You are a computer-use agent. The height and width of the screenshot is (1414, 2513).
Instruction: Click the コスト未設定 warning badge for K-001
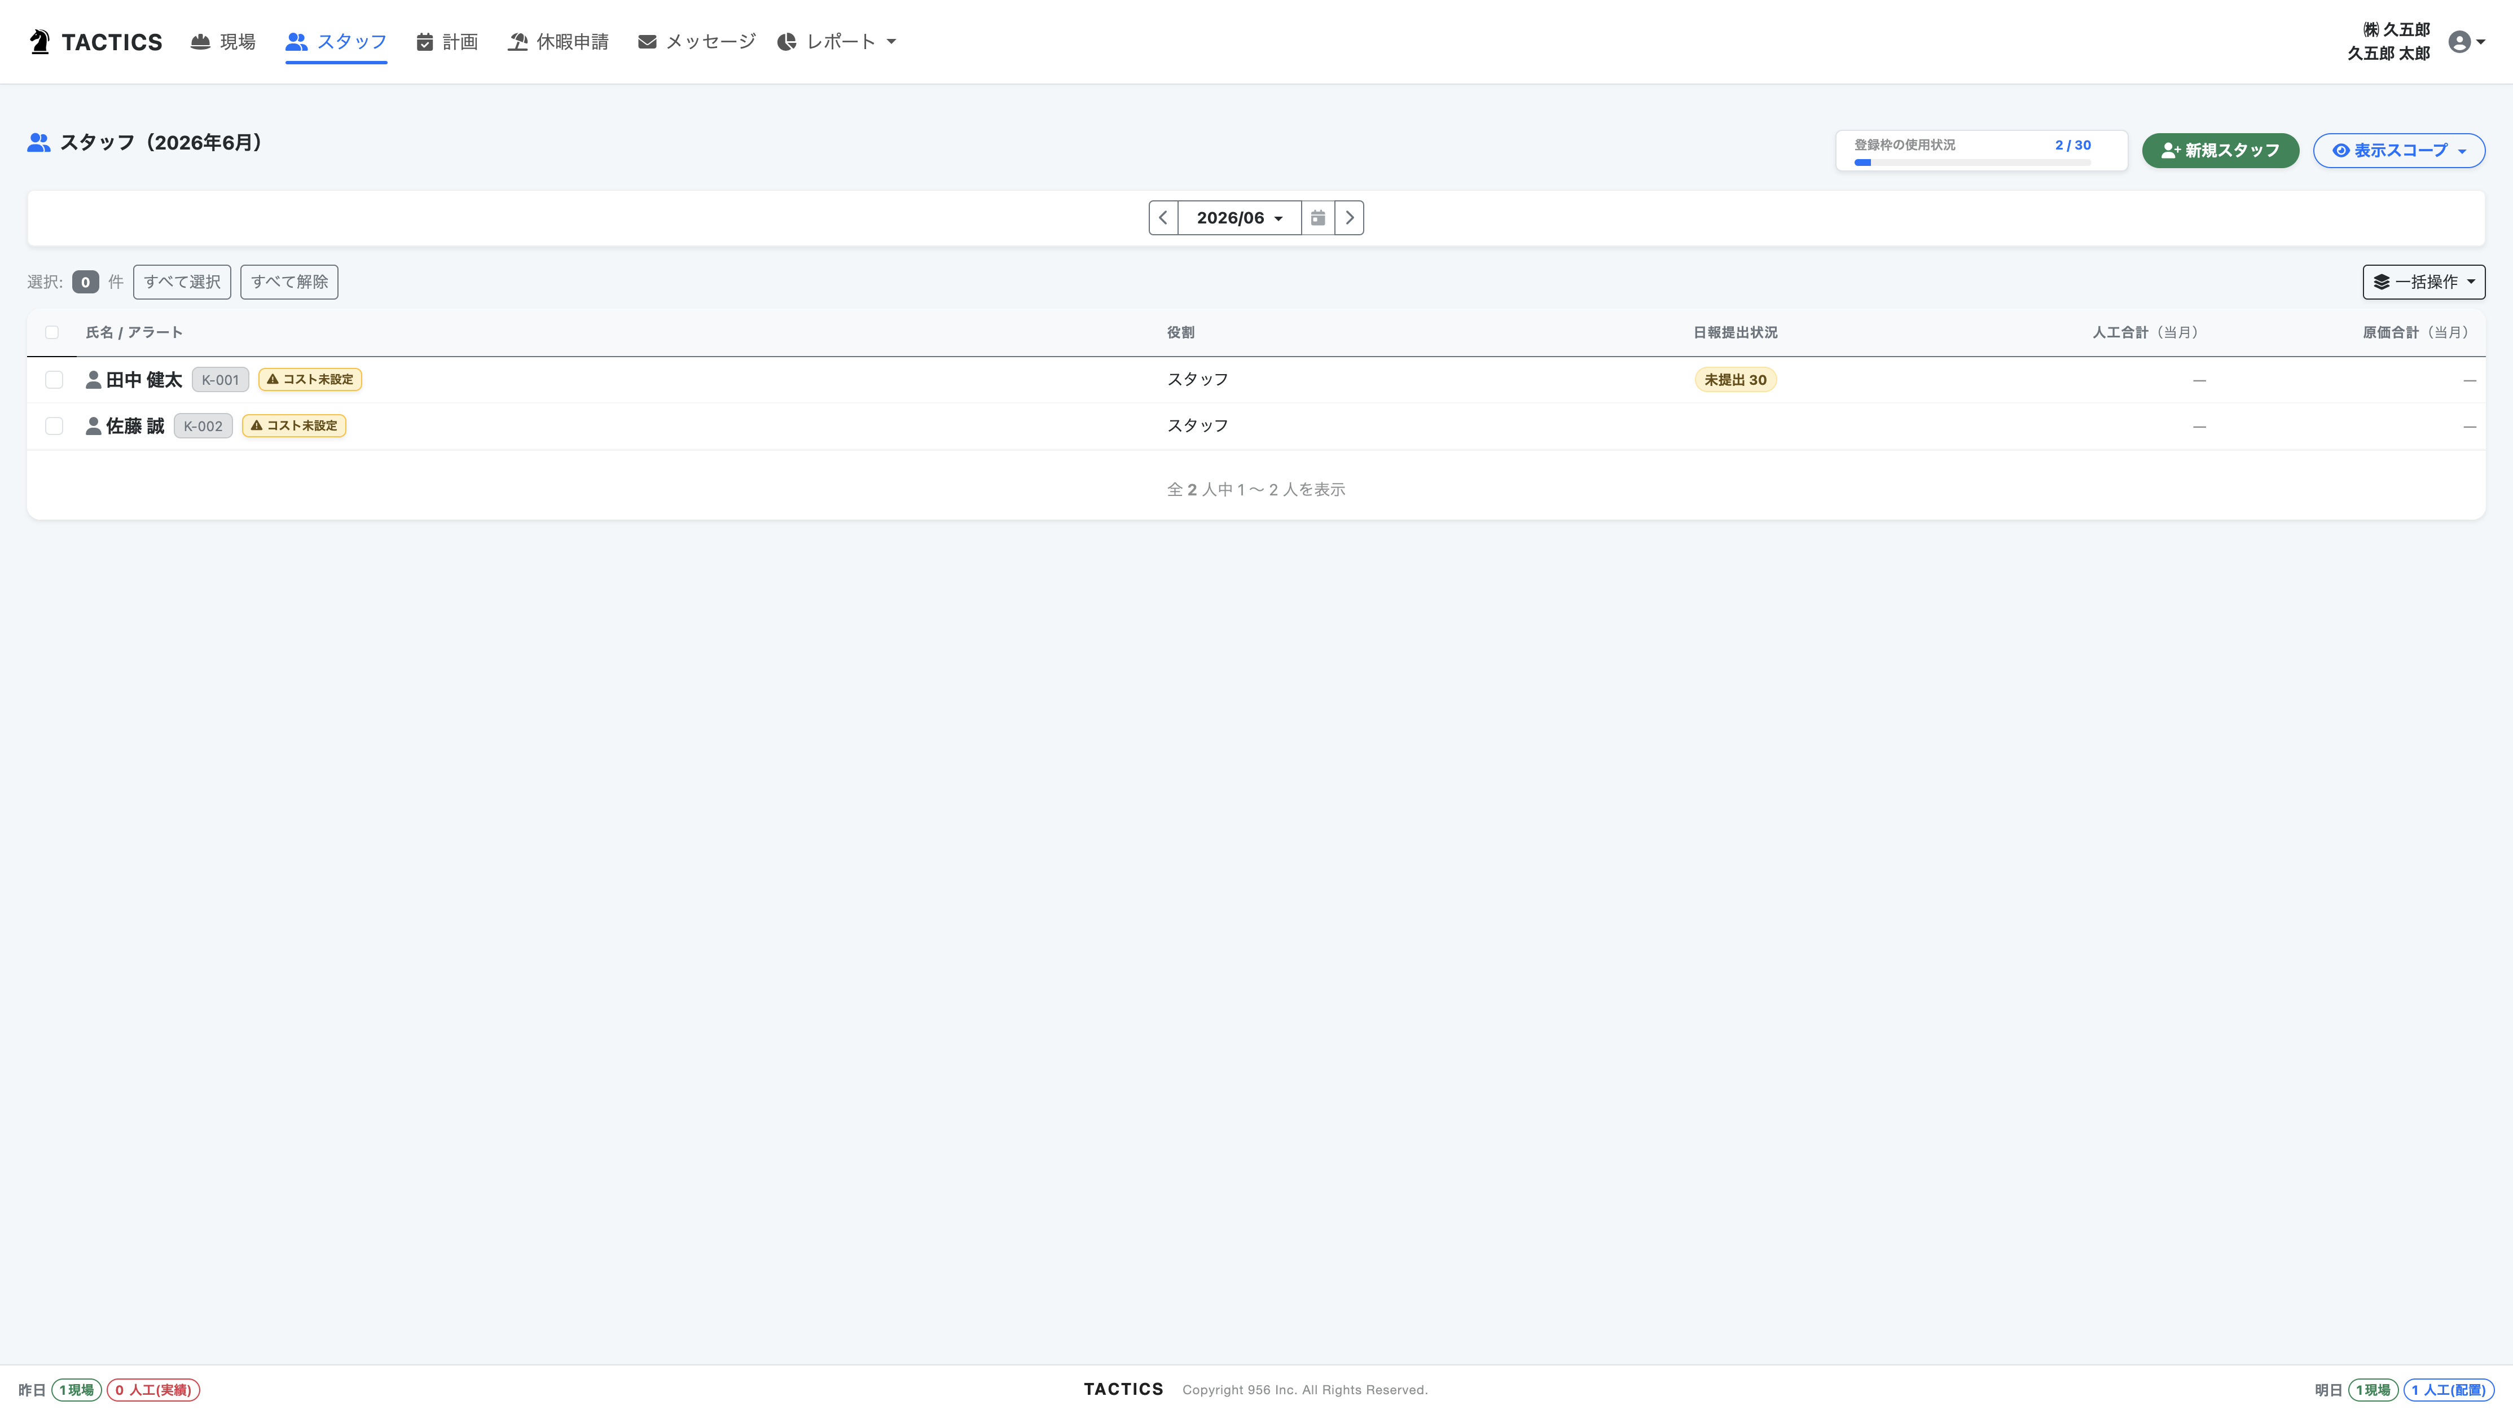[310, 380]
